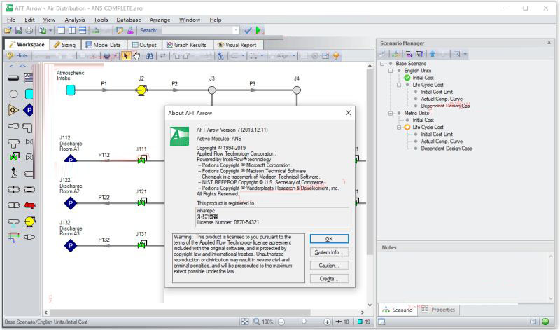Open dropdown arrow beside the export icon
The height and width of the screenshot is (330, 560).
click(x=50, y=30)
